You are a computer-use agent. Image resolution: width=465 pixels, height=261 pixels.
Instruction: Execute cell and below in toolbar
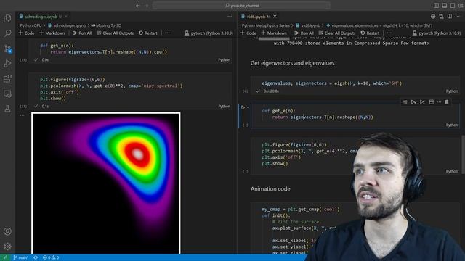pos(422,102)
